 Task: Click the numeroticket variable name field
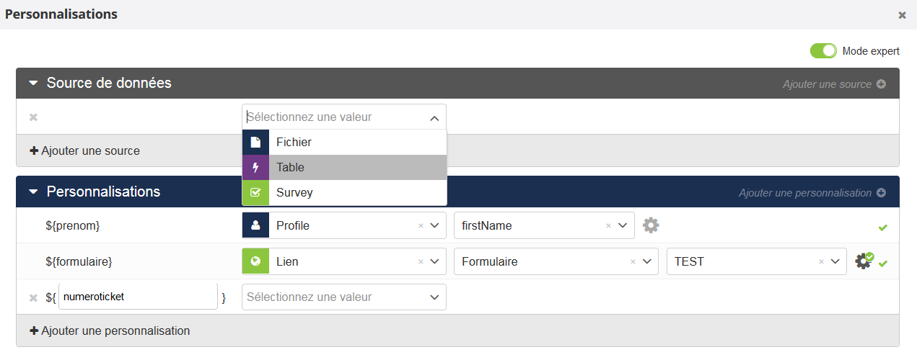138,297
